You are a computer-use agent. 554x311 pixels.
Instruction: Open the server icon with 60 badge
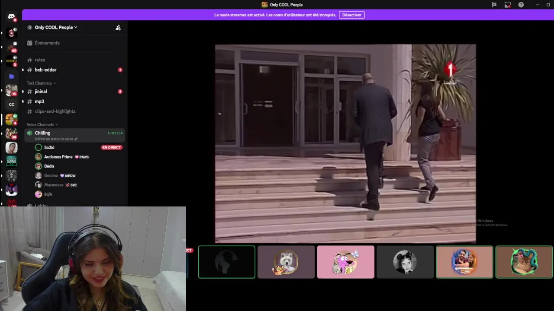pos(11,47)
